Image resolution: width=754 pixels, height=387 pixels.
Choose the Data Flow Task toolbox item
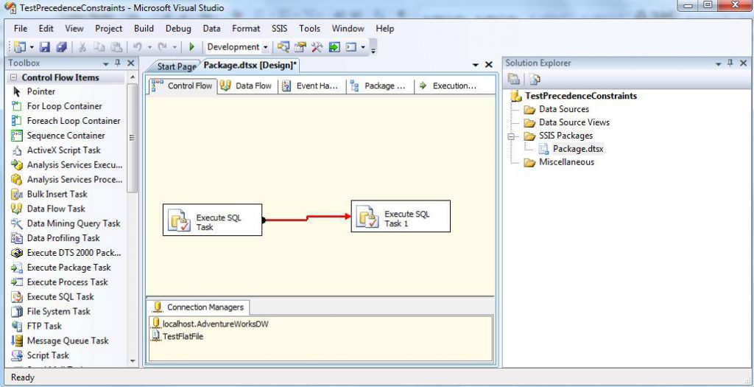pyautogui.click(x=56, y=209)
